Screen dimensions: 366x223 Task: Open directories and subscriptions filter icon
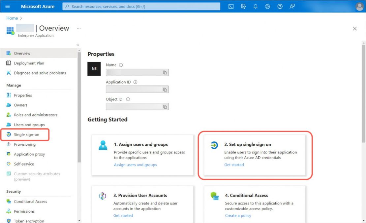[x=243, y=7]
